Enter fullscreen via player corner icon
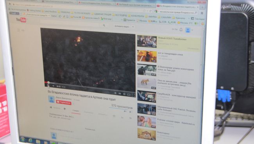Viewport: 254px width, 144px height. (x=134, y=95)
